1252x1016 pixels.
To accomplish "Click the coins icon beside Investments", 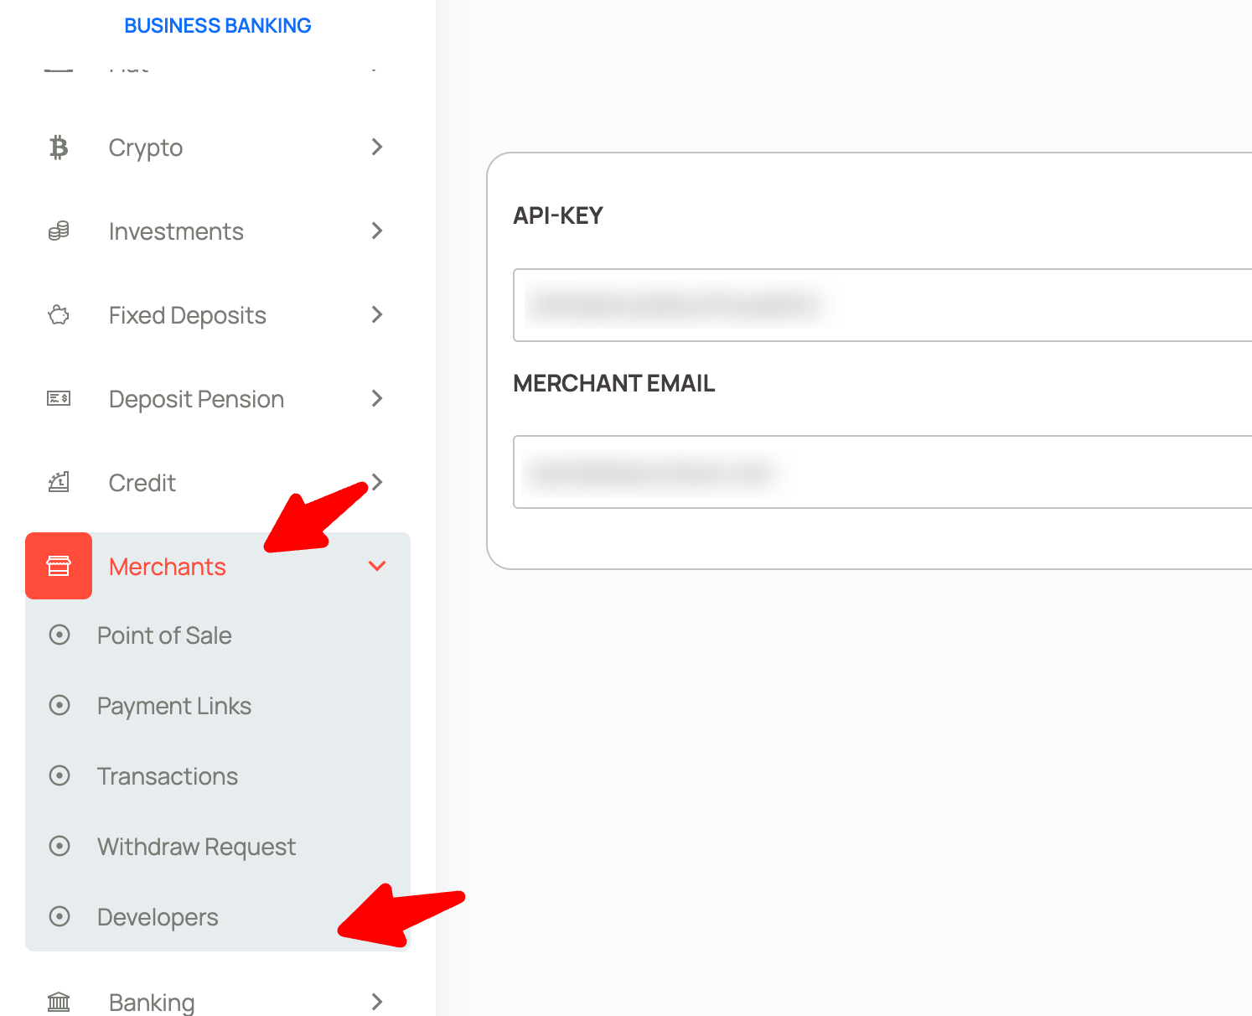I will (x=59, y=231).
